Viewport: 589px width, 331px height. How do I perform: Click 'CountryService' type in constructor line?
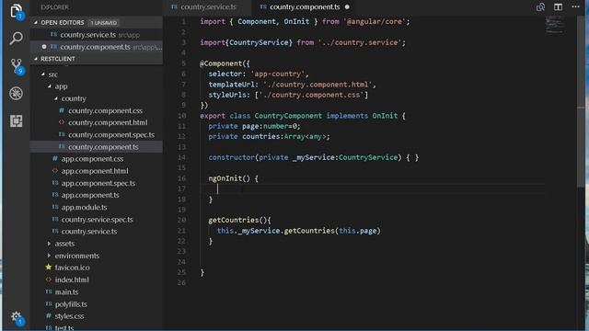(367, 157)
